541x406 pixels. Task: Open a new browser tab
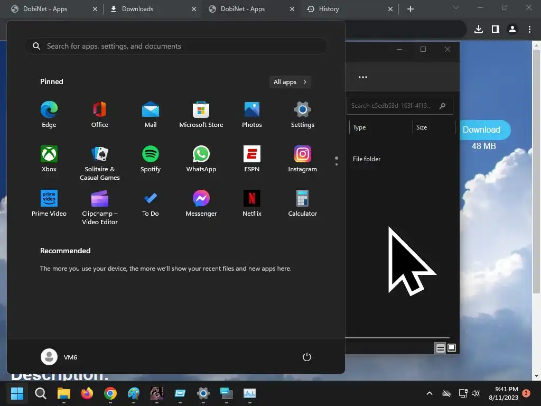[410, 9]
